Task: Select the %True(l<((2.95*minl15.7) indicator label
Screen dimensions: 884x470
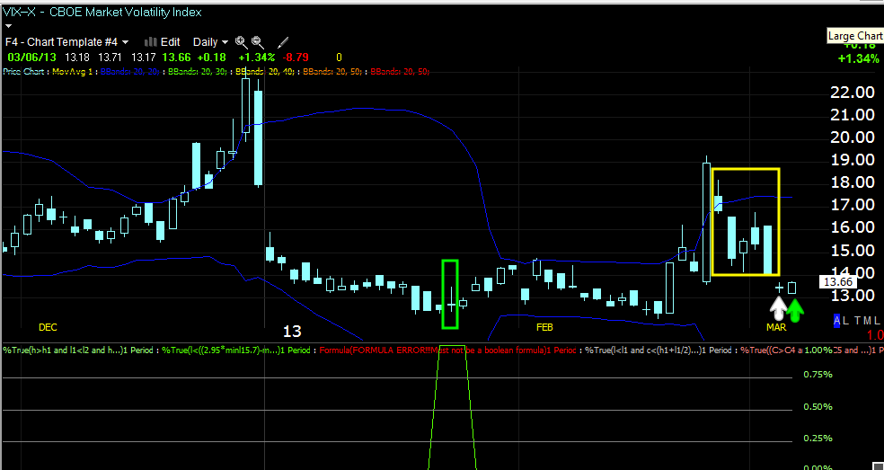Action: pos(235,350)
